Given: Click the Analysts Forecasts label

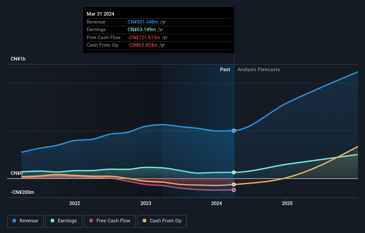Looking at the screenshot, I should point(258,69).
